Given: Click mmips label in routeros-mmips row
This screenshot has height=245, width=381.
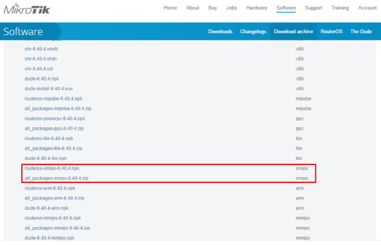Looking at the screenshot, I should 303,218.
